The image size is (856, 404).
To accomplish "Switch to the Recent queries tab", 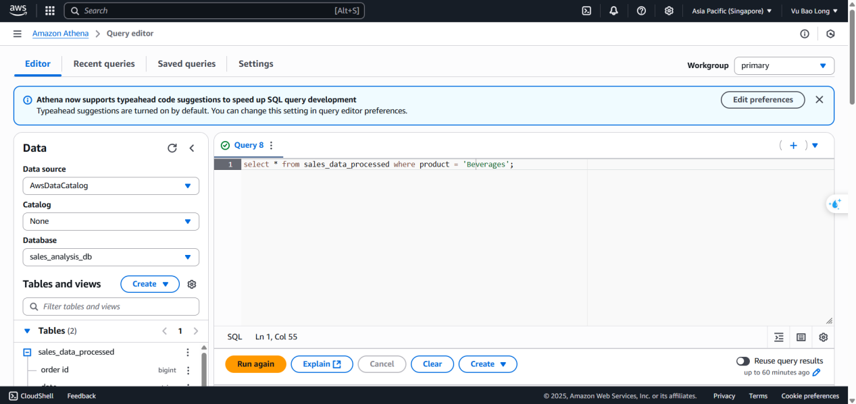I will click(104, 64).
